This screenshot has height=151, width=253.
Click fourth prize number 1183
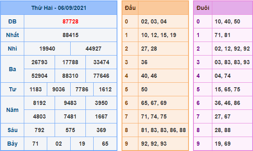tap(36, 89)
